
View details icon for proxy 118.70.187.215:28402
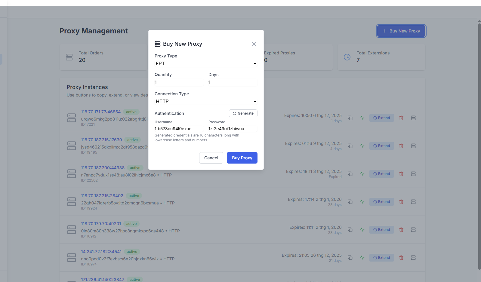point(413,202)
